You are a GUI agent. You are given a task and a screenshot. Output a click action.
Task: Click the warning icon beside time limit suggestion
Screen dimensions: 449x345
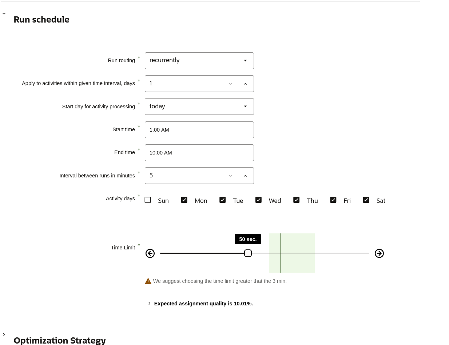(x=148, y=281)
